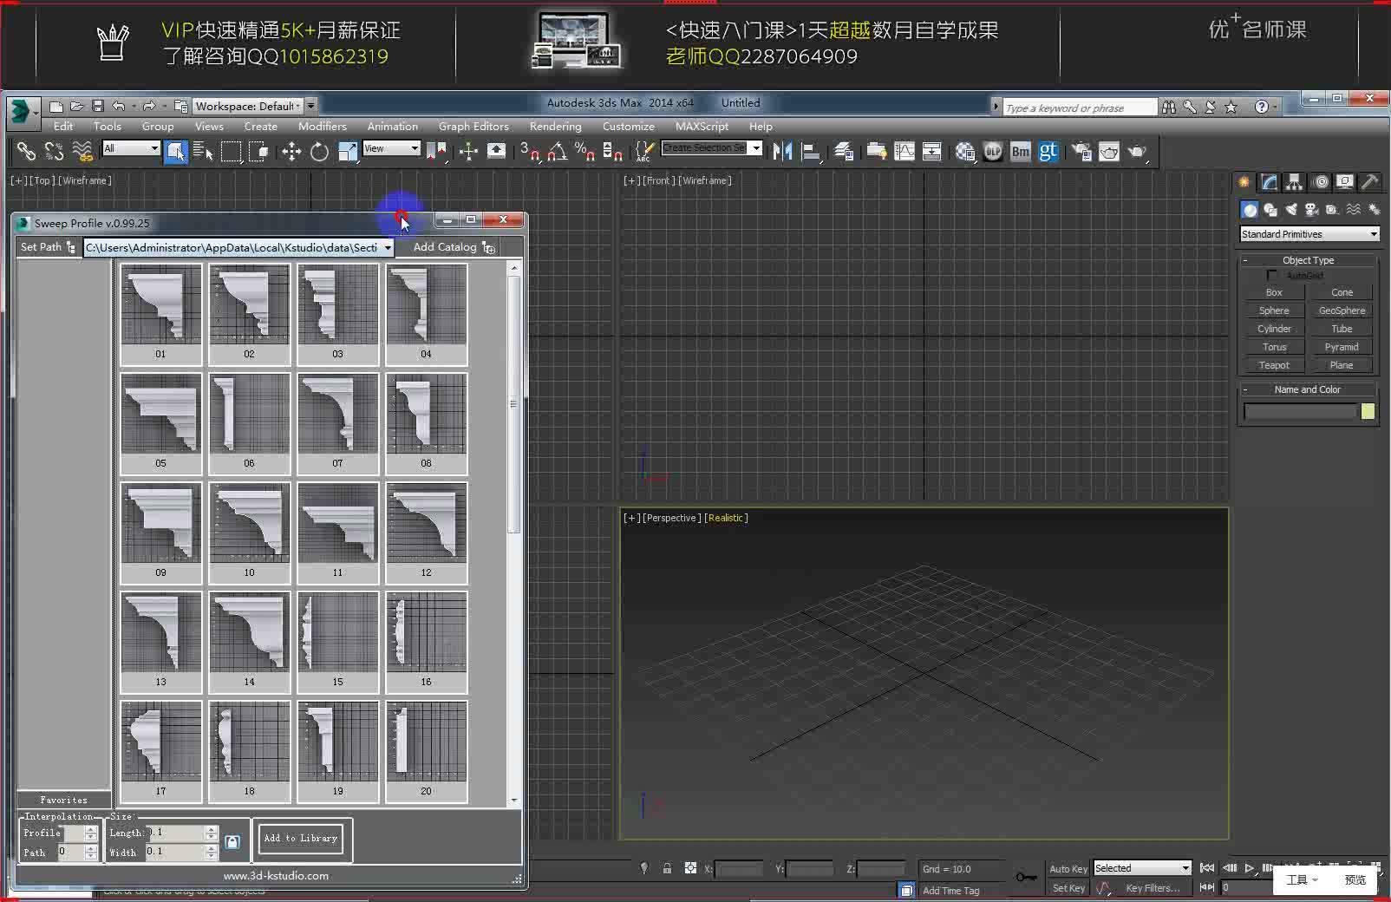1391x902 pixels.
Task: Open the Material Editor icon
Action: tap(966, 152)
